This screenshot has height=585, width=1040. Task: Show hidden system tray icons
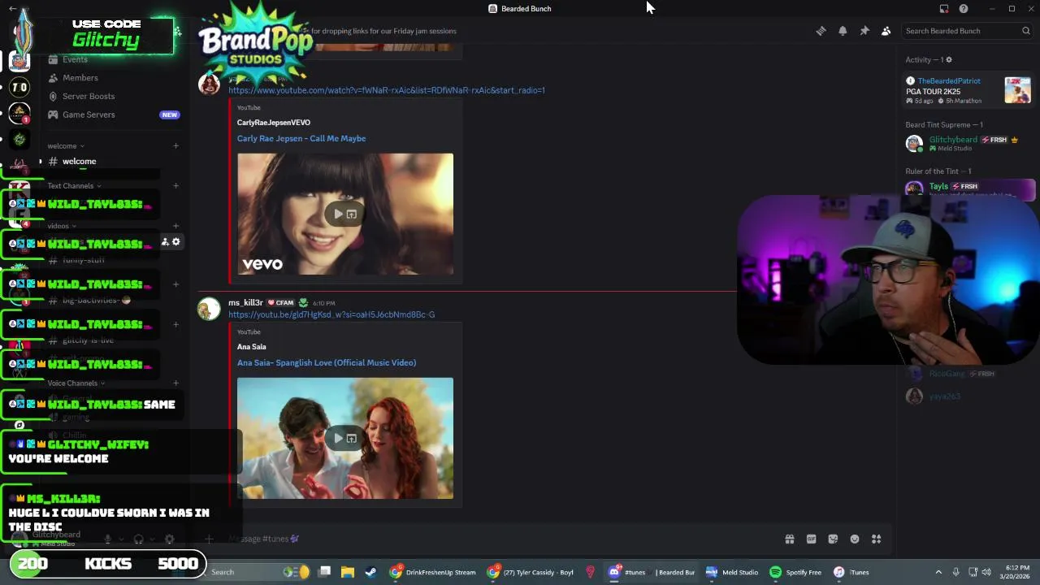coord(938,572)
